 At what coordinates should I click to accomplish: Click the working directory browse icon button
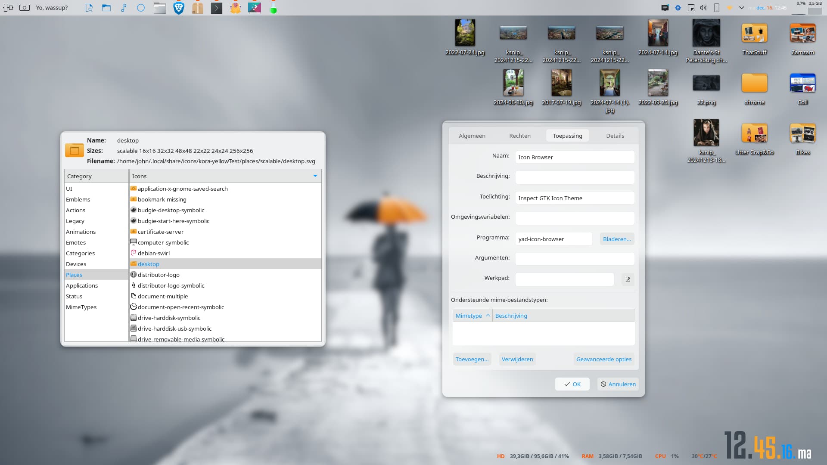tap(628, 279)
